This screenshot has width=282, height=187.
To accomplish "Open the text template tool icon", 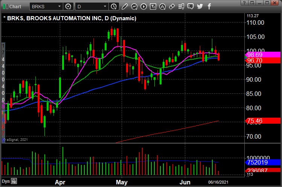I will pyautogui.click(x=153, y=7).
